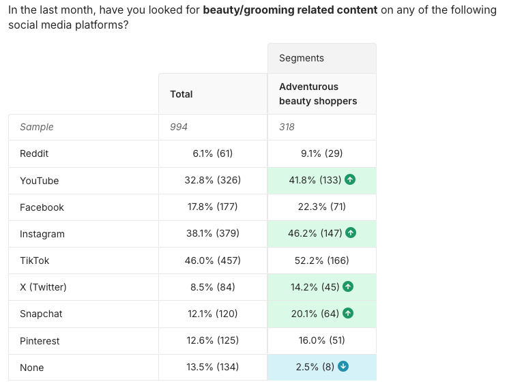Click the TikTok total value 46.0% (457)

point(213,261)
